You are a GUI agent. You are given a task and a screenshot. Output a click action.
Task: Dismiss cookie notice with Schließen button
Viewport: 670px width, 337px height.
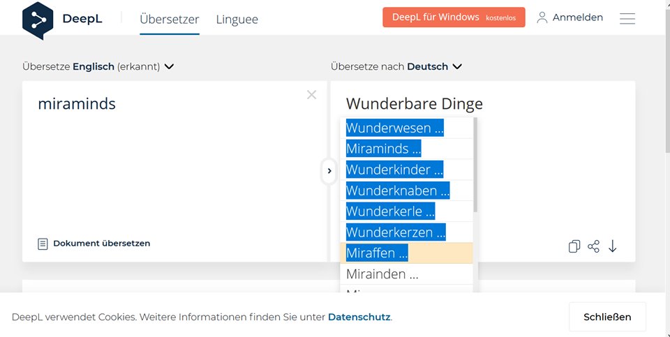pos(607,317)
